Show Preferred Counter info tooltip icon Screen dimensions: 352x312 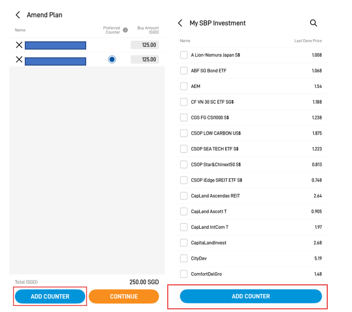(x=125, y=30)
